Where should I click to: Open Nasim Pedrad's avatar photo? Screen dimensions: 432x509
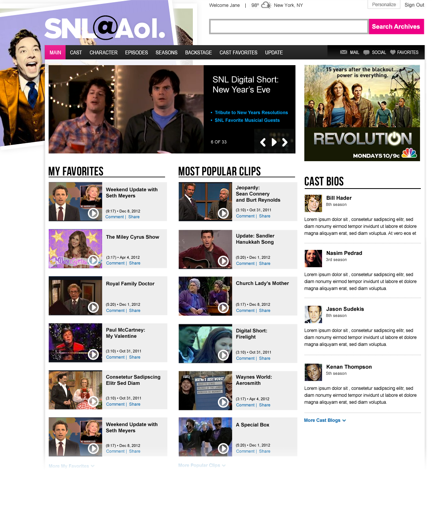click(313, 258)
